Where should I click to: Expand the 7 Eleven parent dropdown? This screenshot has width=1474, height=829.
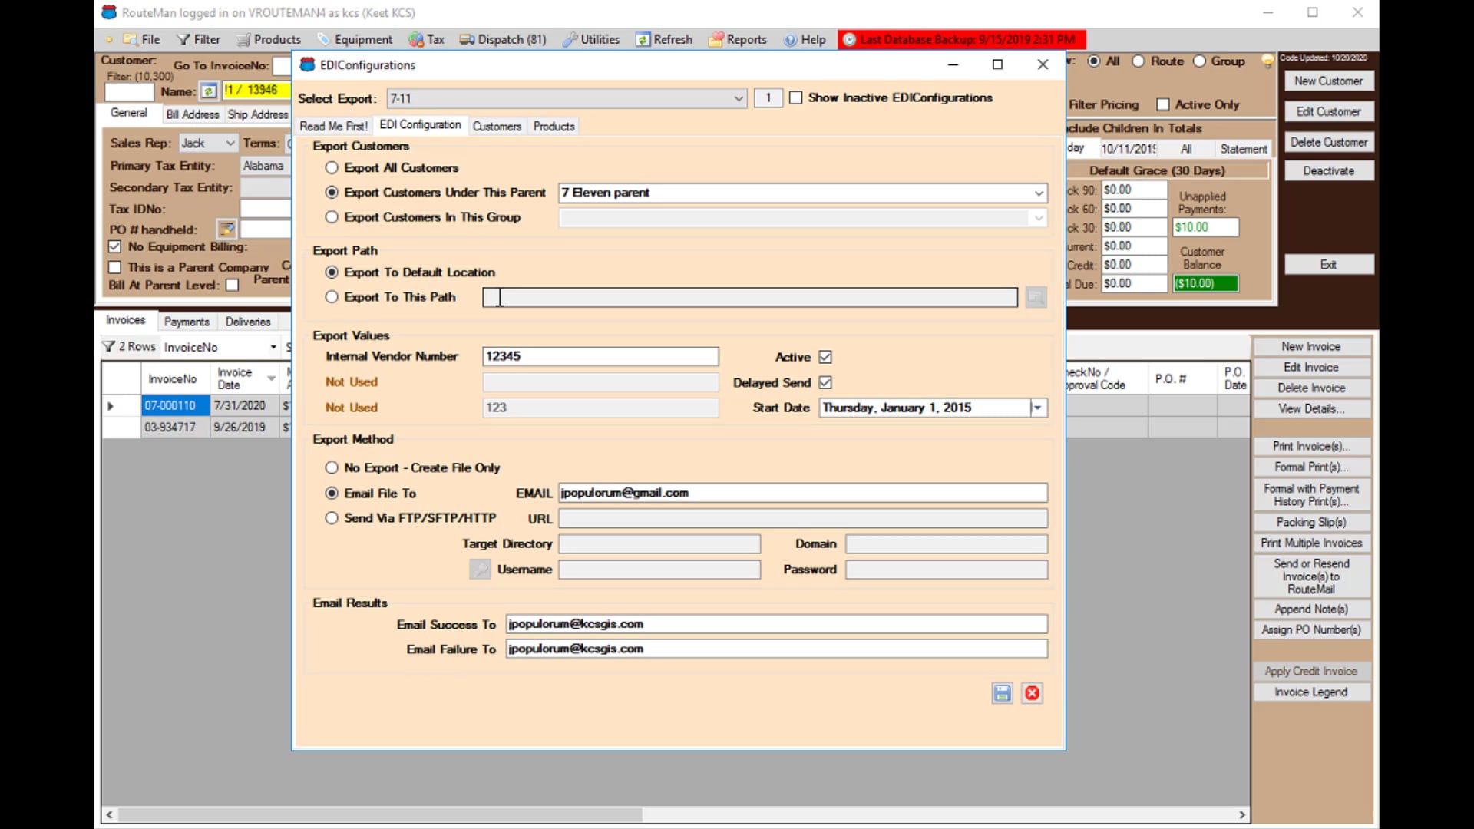pyautogui.click(x=1039, y=193)
